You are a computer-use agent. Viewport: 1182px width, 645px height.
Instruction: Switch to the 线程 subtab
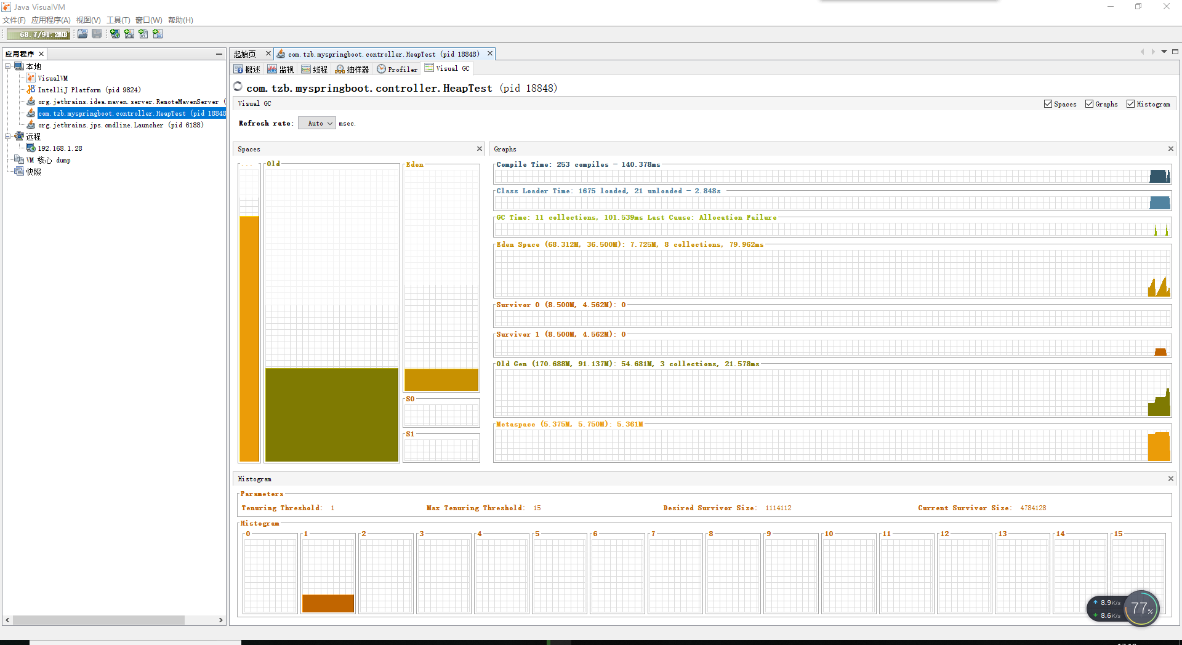(x=315, y=69)
